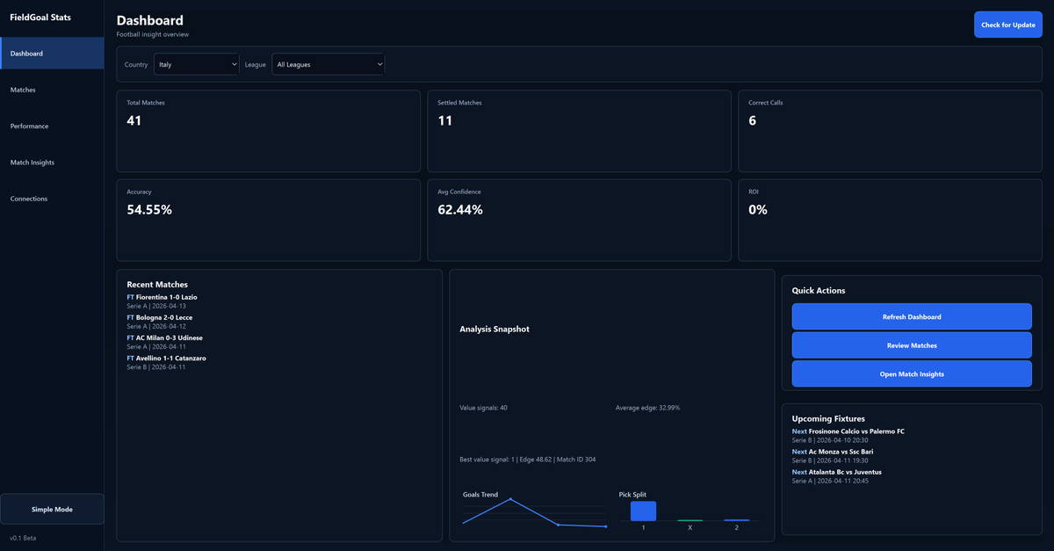Click Pick Split blue bar for 1
Image resolution: width=1054 pixels, height=551 pixels.
(x=643, y=511)
